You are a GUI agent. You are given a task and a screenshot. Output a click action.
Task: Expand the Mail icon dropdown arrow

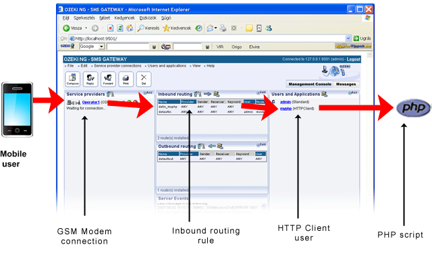pos(216,28)
